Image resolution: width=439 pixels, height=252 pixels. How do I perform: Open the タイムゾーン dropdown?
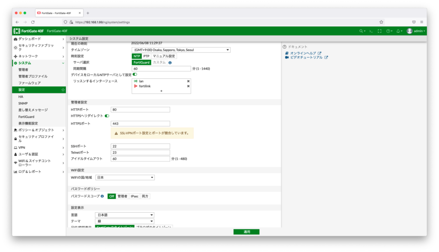(x=181, y=50)
